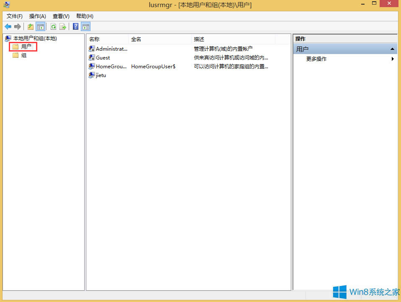401x302 pixels.
Task: Select the 组 folder in the left tree
Action: 23,55
